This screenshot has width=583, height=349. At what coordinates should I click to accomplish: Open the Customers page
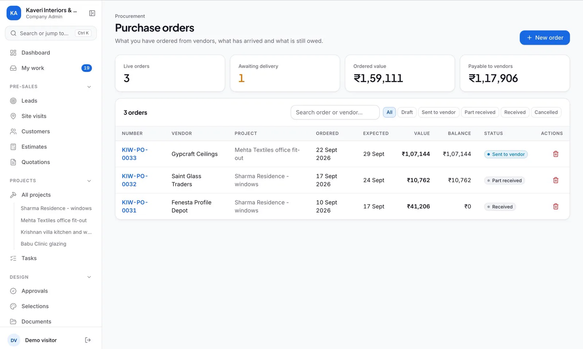(x=51, y=131)
